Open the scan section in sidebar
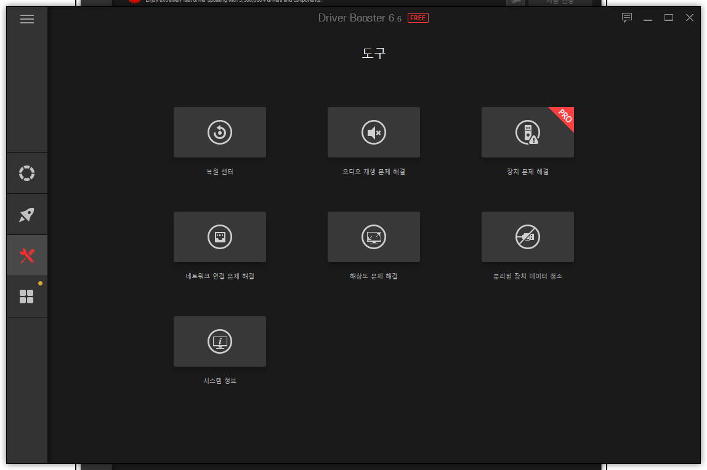Screen dimensions: 707x470 (x=26, y=173)
